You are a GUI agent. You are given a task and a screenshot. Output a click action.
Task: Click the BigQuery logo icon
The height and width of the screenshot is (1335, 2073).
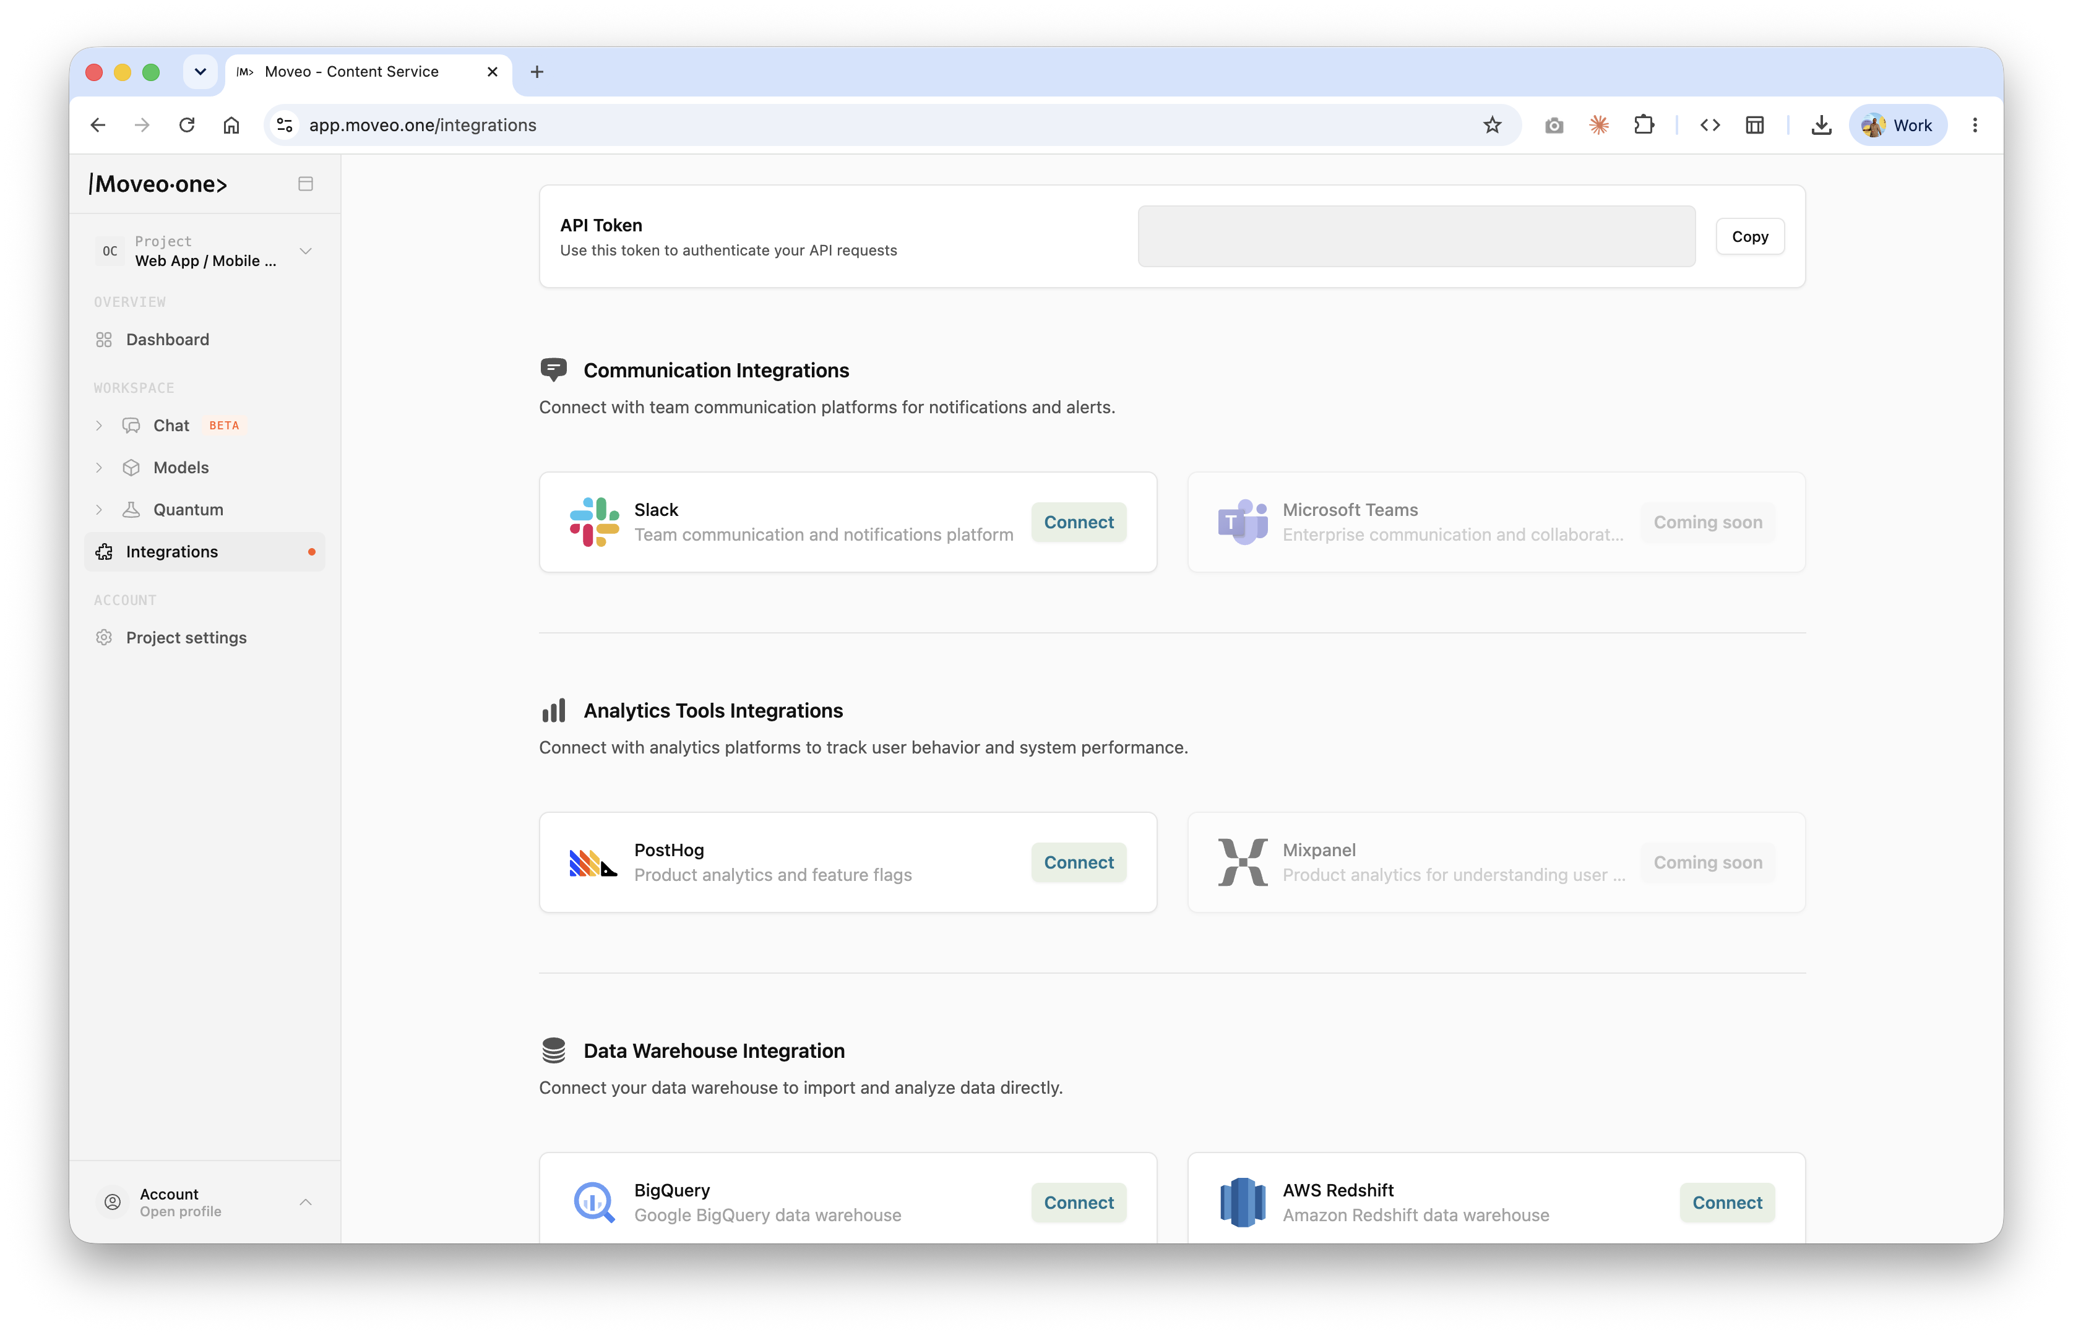[594, 1203]
